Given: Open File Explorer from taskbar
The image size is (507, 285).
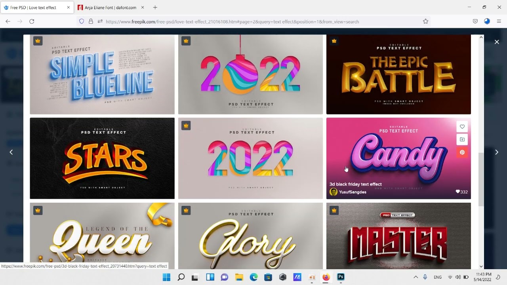Looking at the screenshot, I should click(239, 277).
